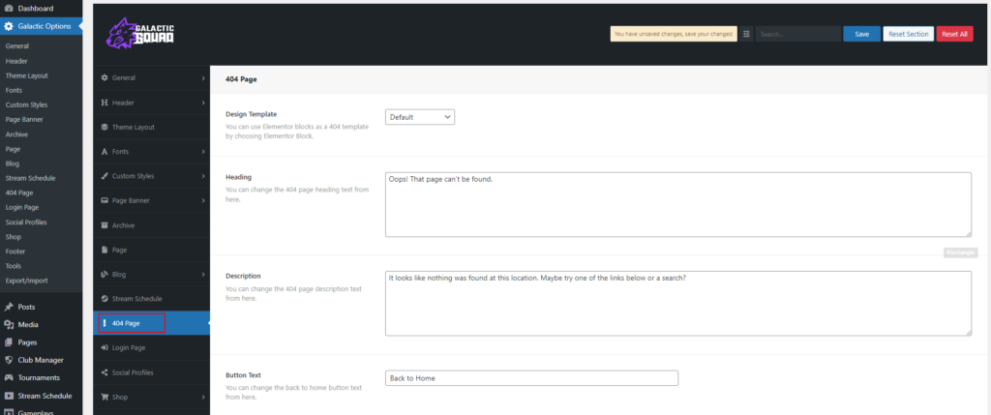Click the Club Manager shield icon
Image resolution: width=991 pixels, height=415 pixels.
pyautogui.click(x=9, y=360)
